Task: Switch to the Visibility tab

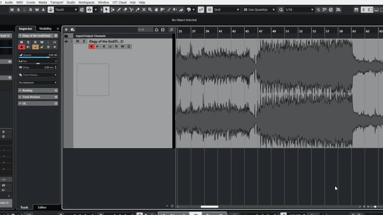Action: point(45,29)
